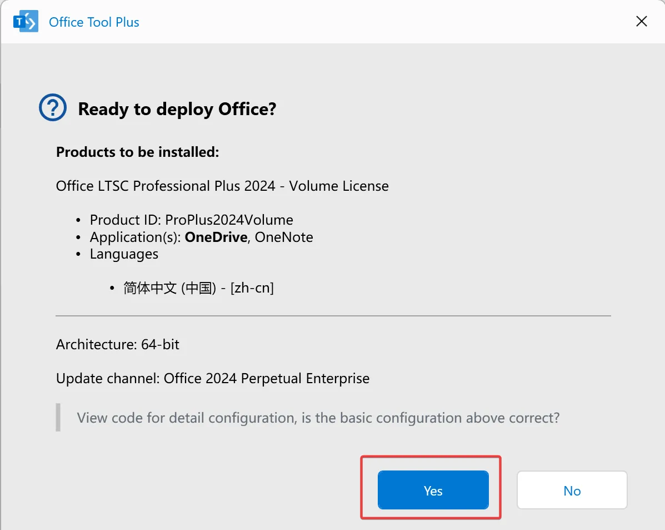The height and width of the screenshot is (530, 665).
Task: Select the blue question mark help icon
Action: point(53,107)
